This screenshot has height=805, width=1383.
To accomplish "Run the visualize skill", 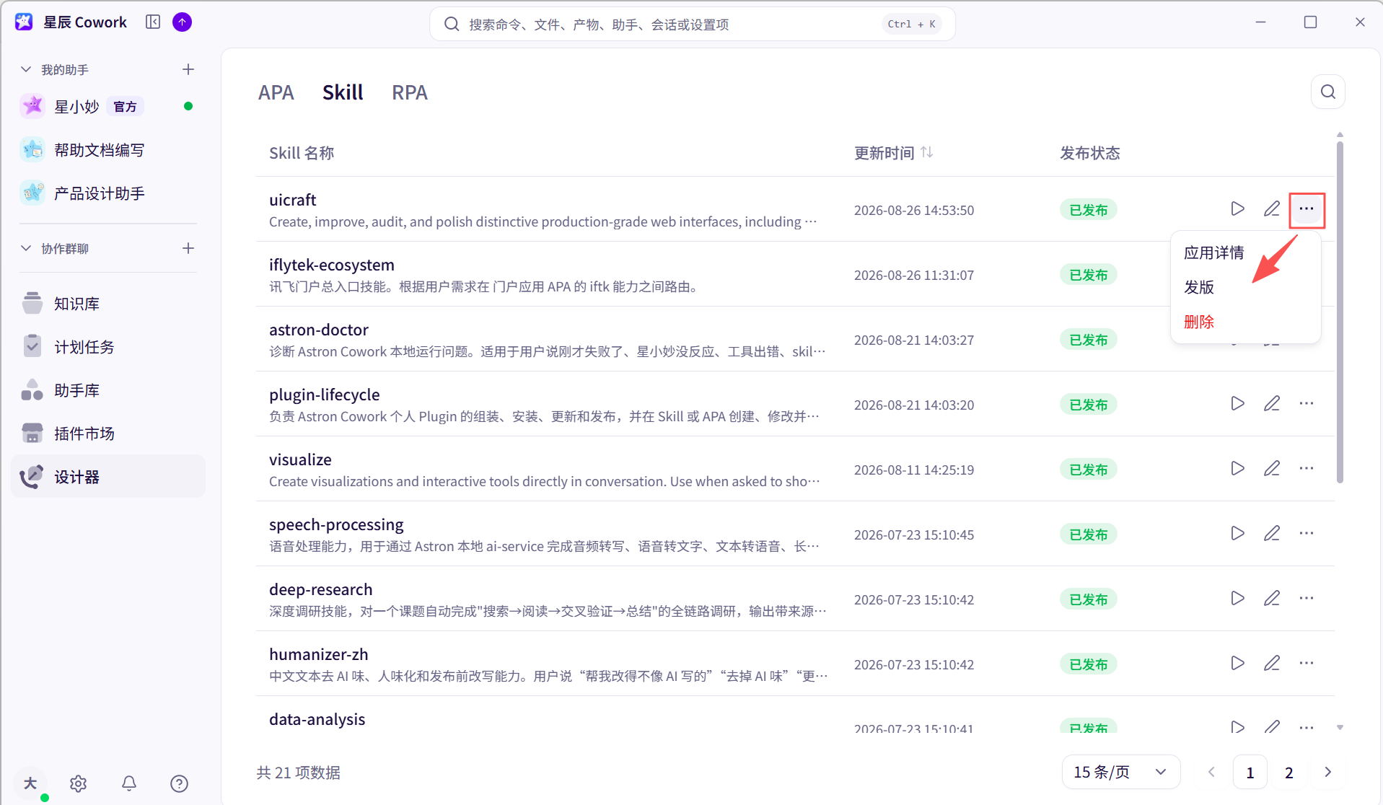I will point(1237,469).
